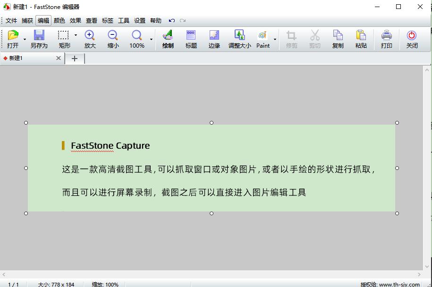This screenshot has width=432, height=287.
Task: Save the image with 另存为
Action: pos(39,38)
